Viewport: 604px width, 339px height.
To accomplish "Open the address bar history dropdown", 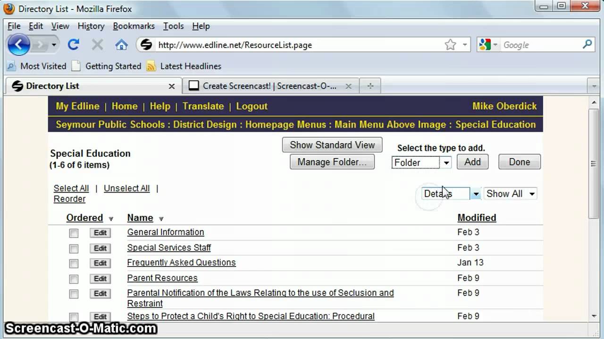I will click(465, 45).
